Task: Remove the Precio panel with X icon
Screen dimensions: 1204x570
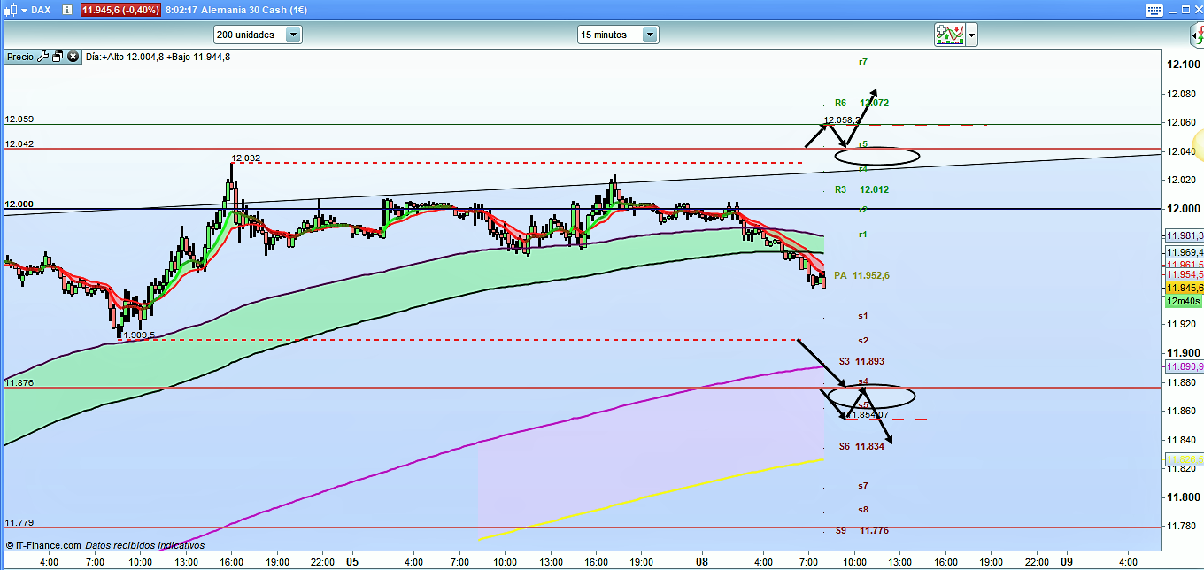Action: [73, 57]
